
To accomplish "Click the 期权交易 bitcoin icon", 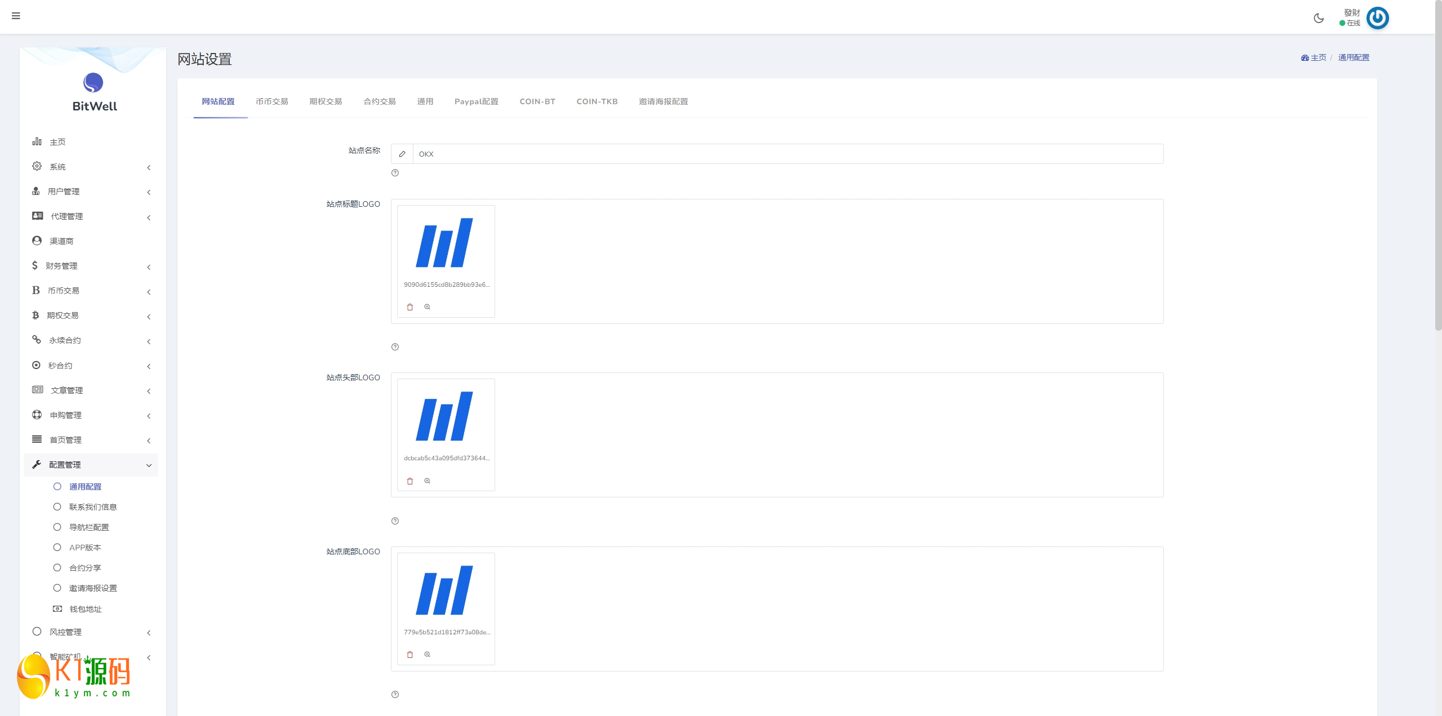I will (x=35, y=315).
